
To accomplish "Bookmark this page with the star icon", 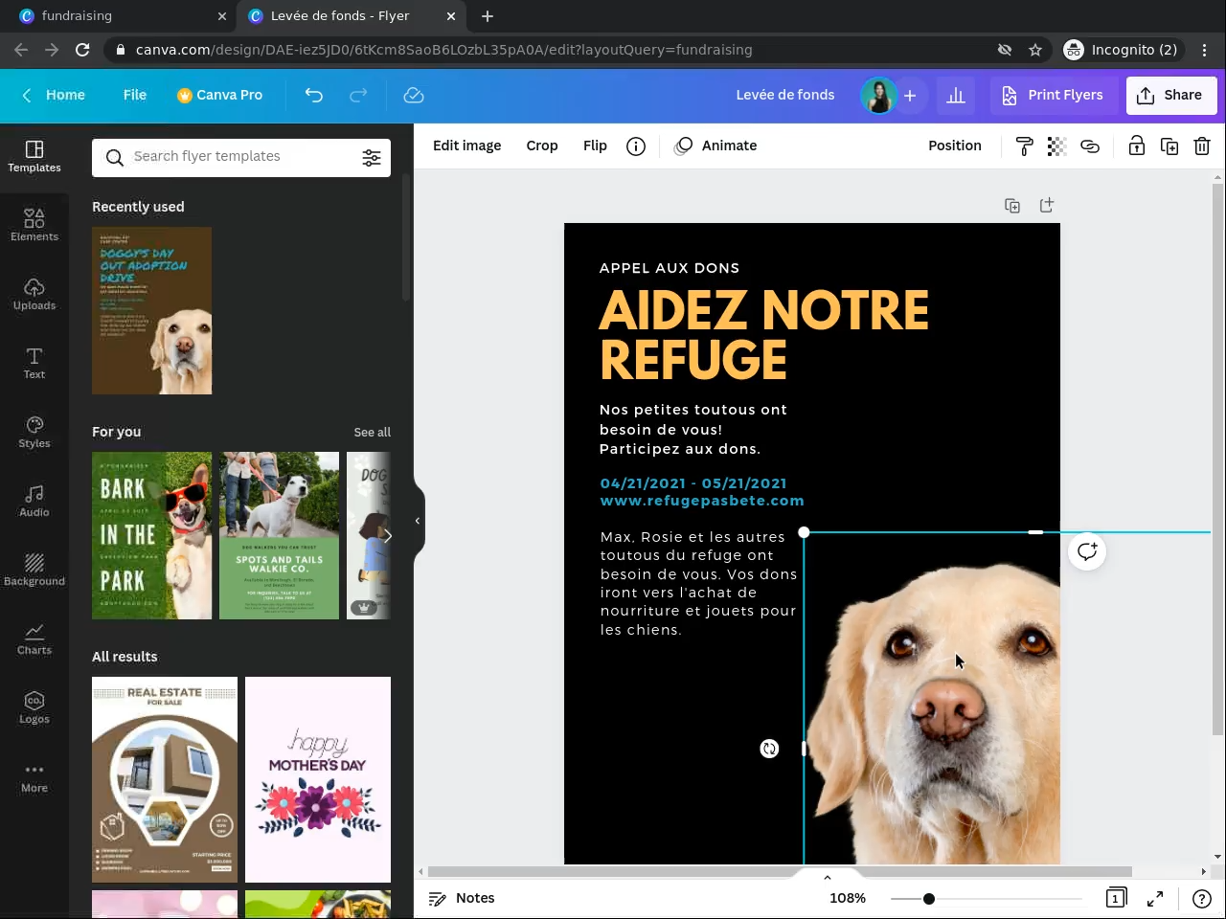I will point(1035,50).
